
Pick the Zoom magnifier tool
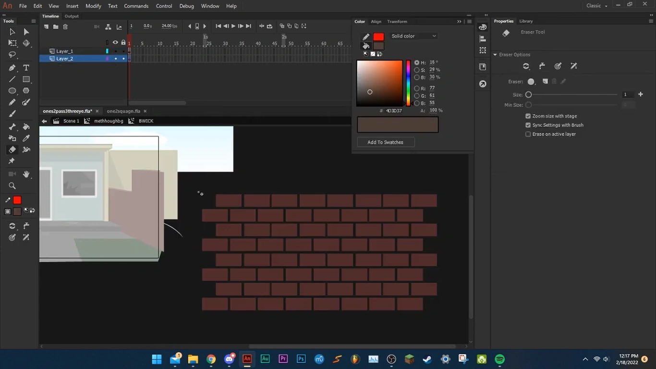click(x=12, y=186)
